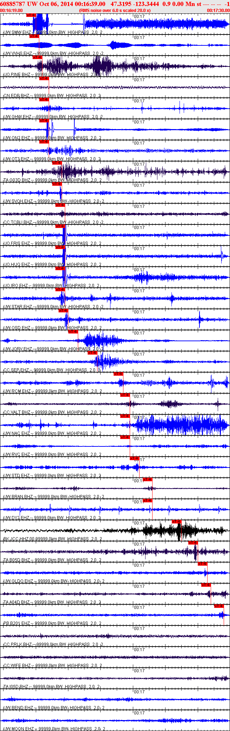The height and width of the screenshot is (731, 230).
Task: Click the CC SEP EHZ station label
Action: tap(52, 370)
